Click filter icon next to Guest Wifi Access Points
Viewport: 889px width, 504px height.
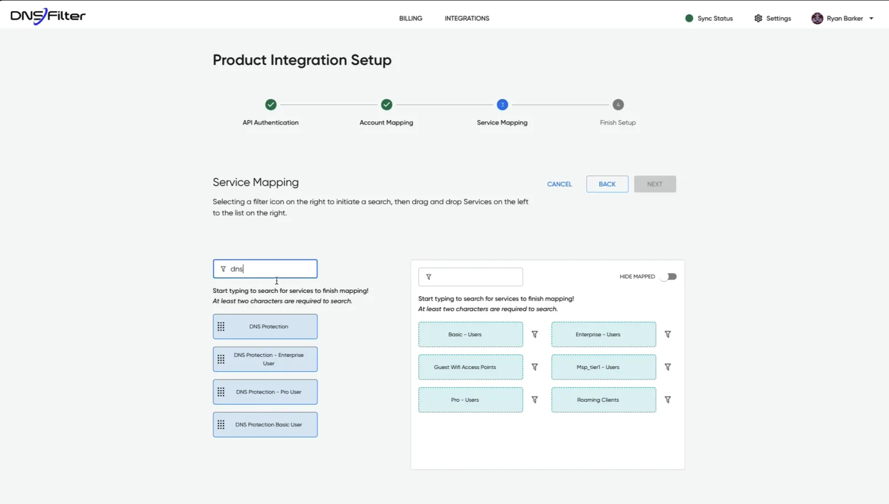click(535, 367)
